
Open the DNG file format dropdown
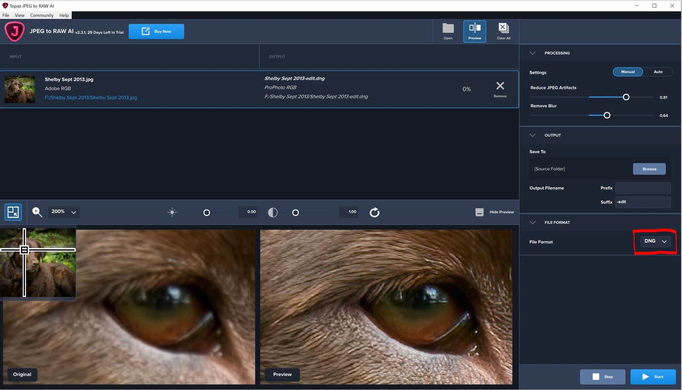coord(655,241)
